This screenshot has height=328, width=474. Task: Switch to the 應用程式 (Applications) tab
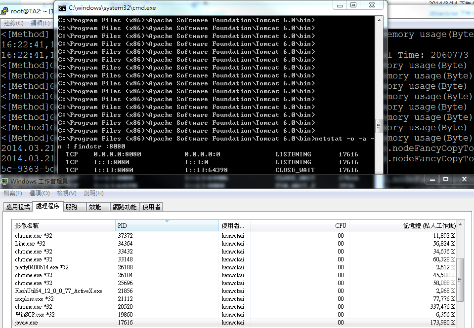click(17, 207)
